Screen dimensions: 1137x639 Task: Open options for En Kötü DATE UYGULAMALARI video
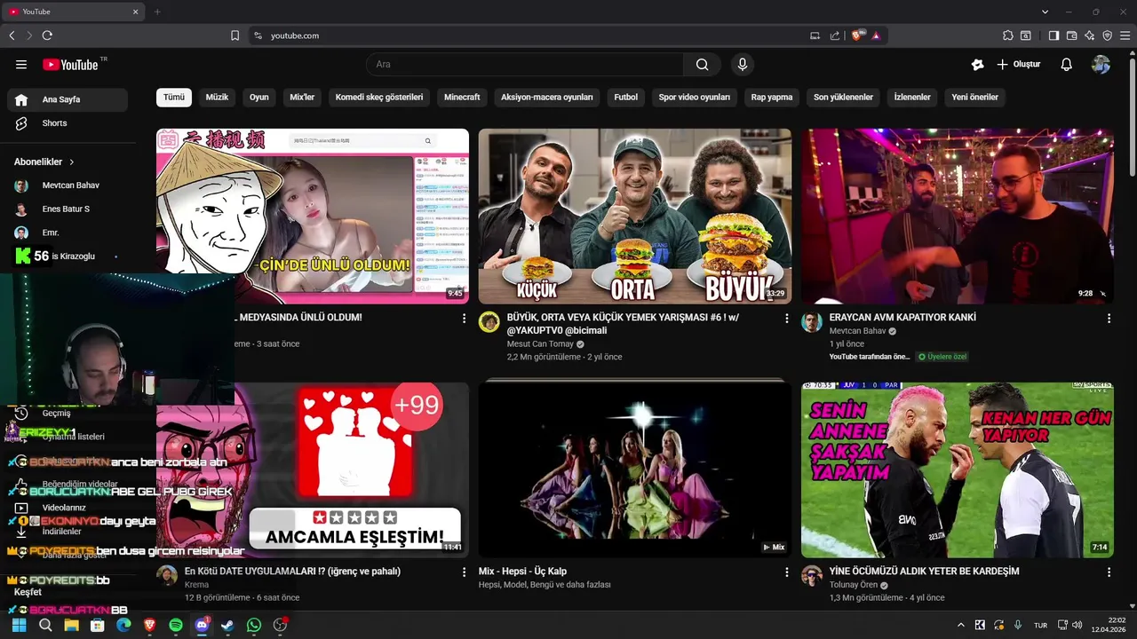464,572
